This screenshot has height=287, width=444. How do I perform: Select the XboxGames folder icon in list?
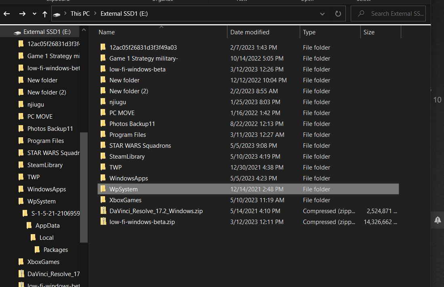[103, 200]
